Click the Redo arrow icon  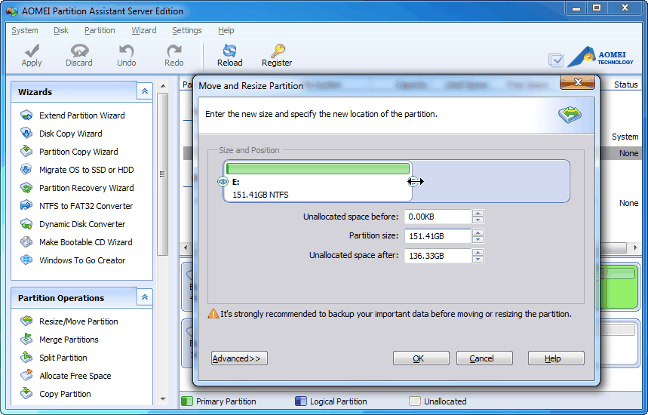(174, 51)
